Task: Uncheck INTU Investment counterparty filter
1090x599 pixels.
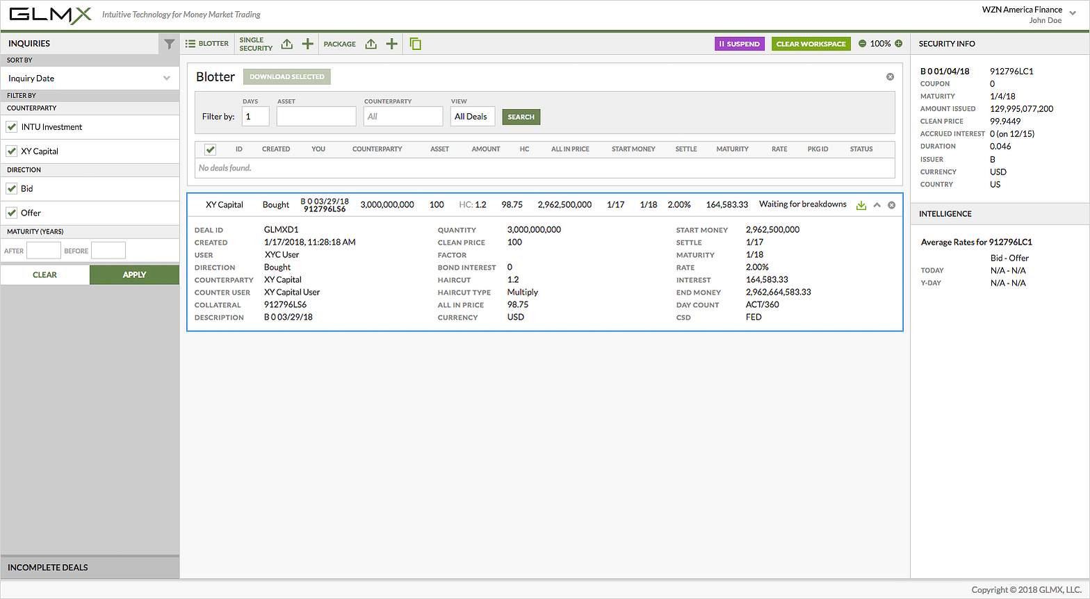Action: 12,127
